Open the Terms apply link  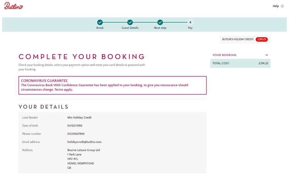pyautogui.click(x=64, y=89)
